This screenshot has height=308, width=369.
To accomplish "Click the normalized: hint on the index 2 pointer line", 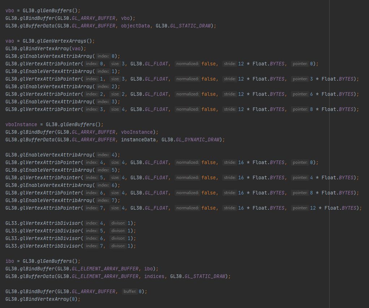I will [x=187, y=94].
